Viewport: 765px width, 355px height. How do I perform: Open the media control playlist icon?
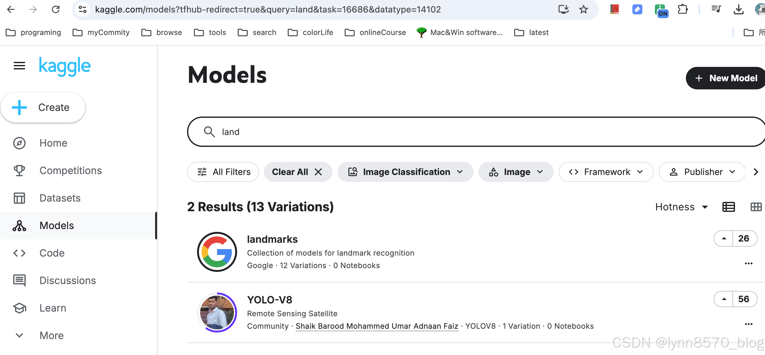(716, 9)
